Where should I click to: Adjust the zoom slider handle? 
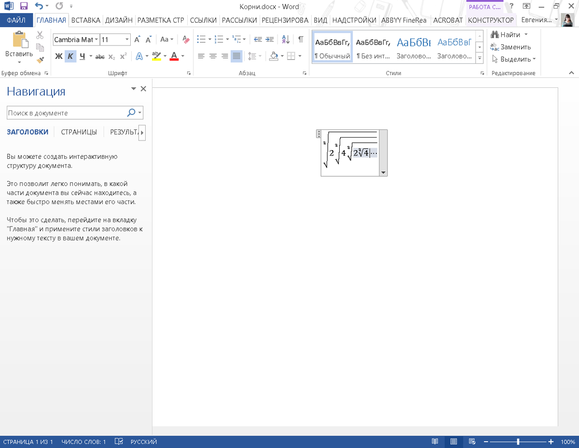[x=518, y=442]
